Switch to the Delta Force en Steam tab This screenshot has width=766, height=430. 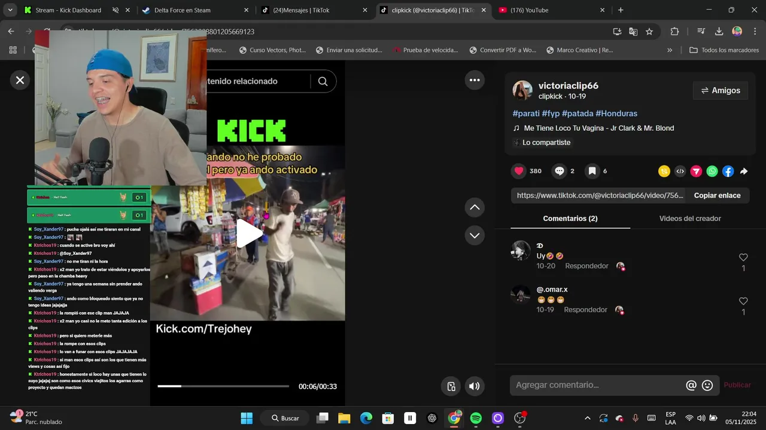[x=194, y=10]
